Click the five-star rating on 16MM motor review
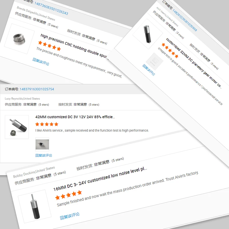Screen dimensions: 229x229 68,195
